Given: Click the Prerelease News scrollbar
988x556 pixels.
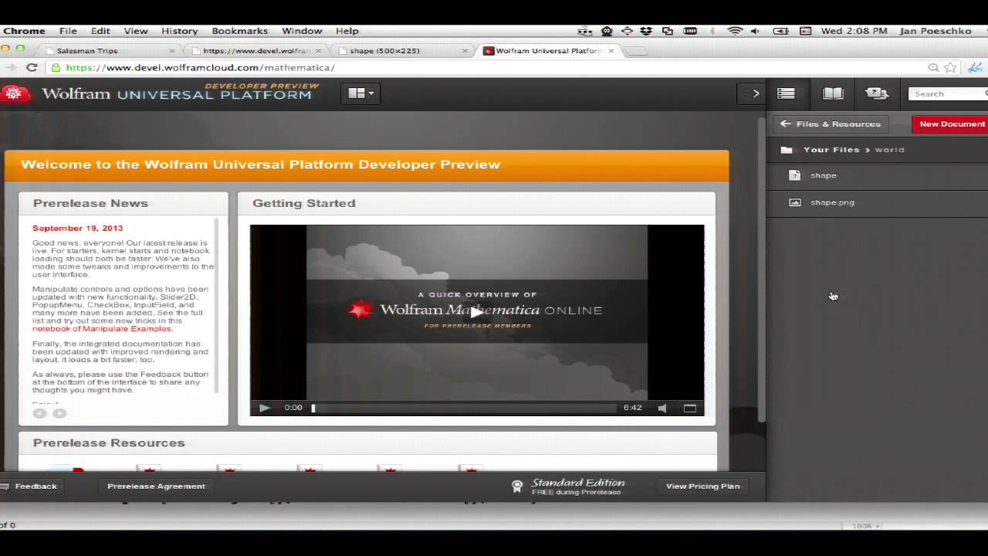Looking at the screenshot, I should 216,305.
